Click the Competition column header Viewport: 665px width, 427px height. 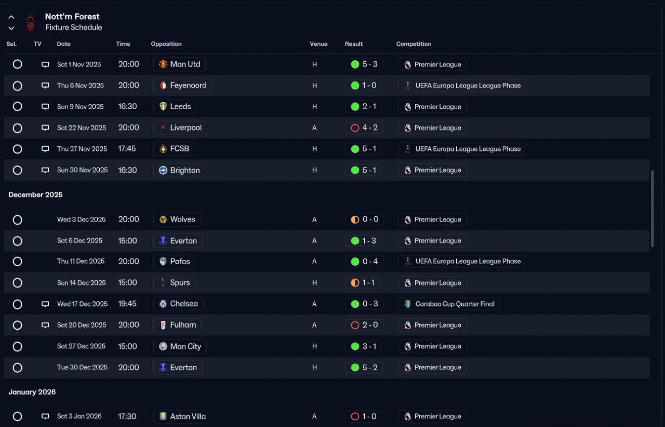414,44
